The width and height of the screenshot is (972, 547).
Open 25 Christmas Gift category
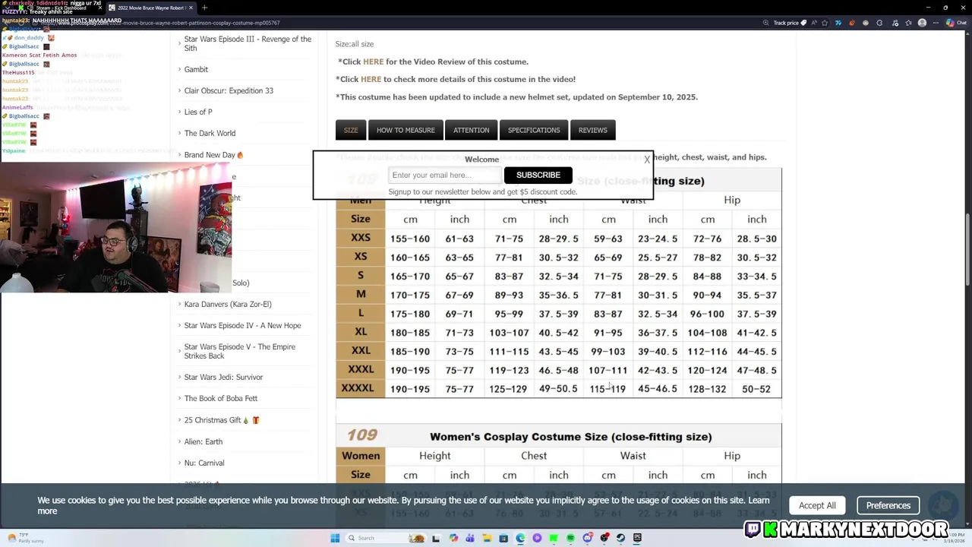point(221,419)
